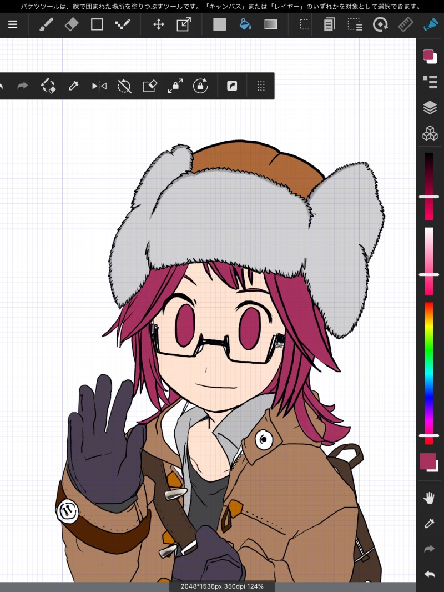Click the undo arrow in sidebar
Screen dimensions: 444x592
[x=429, y=574]
